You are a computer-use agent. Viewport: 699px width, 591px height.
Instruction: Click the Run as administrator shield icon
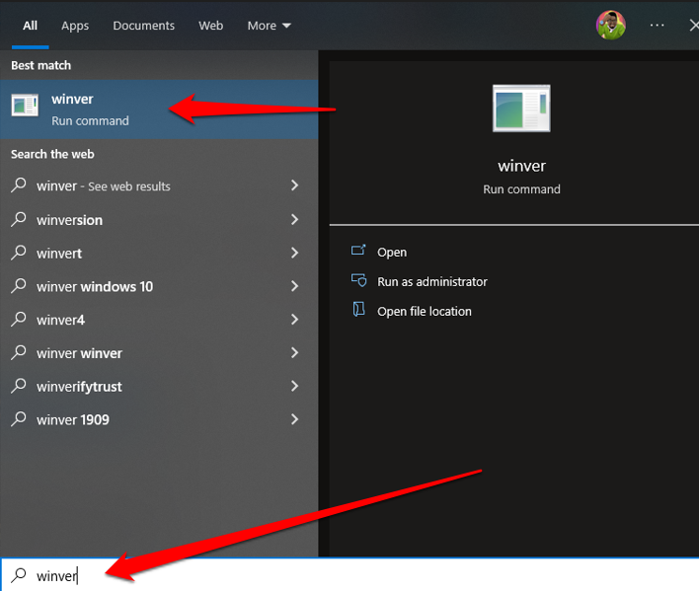[358, 280]
